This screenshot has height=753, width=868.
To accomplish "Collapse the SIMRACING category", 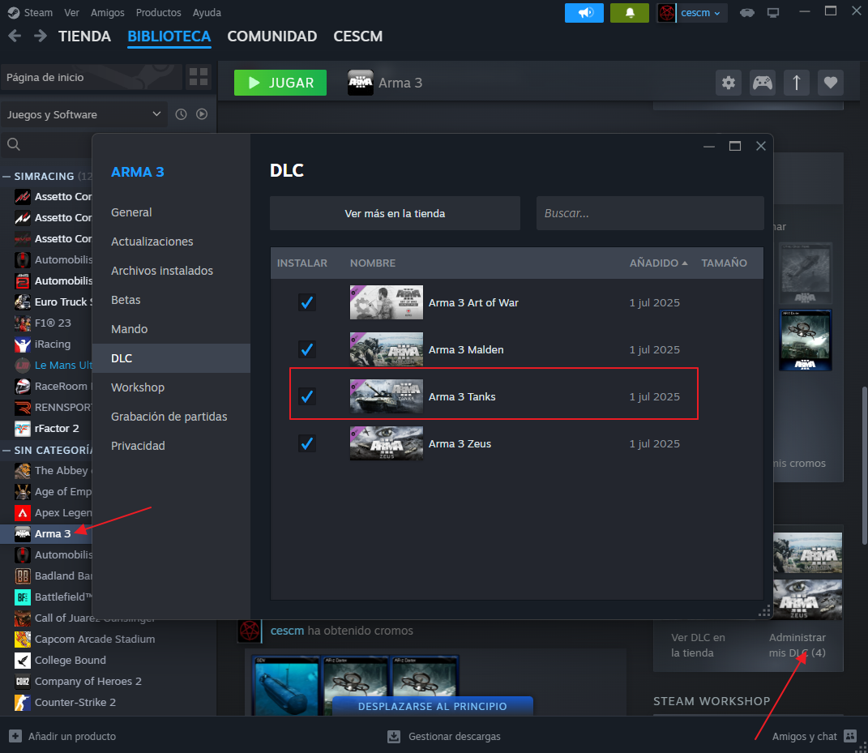I will coord(7,176).
